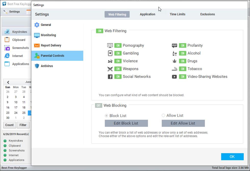This screenshot has width=250, height=171.
Task: Click the Weapons crossed swords icon
Action: pos(110,69)
